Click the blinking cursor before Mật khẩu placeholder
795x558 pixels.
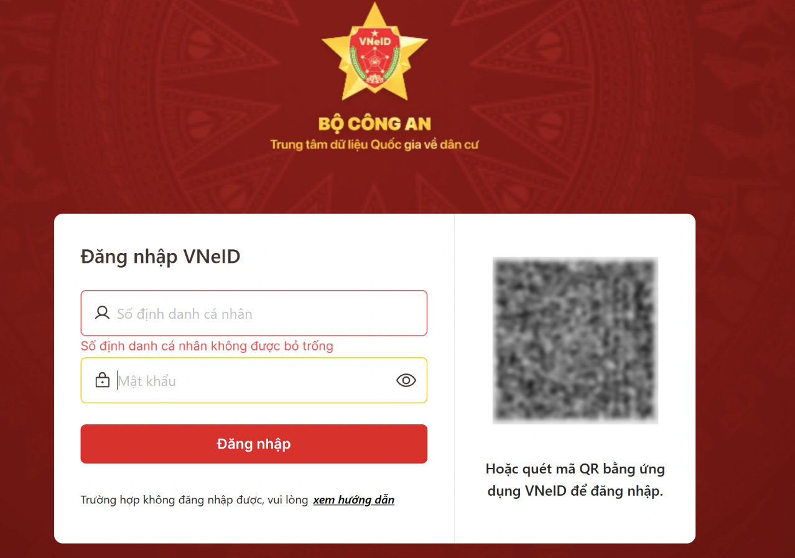(118, 380)
